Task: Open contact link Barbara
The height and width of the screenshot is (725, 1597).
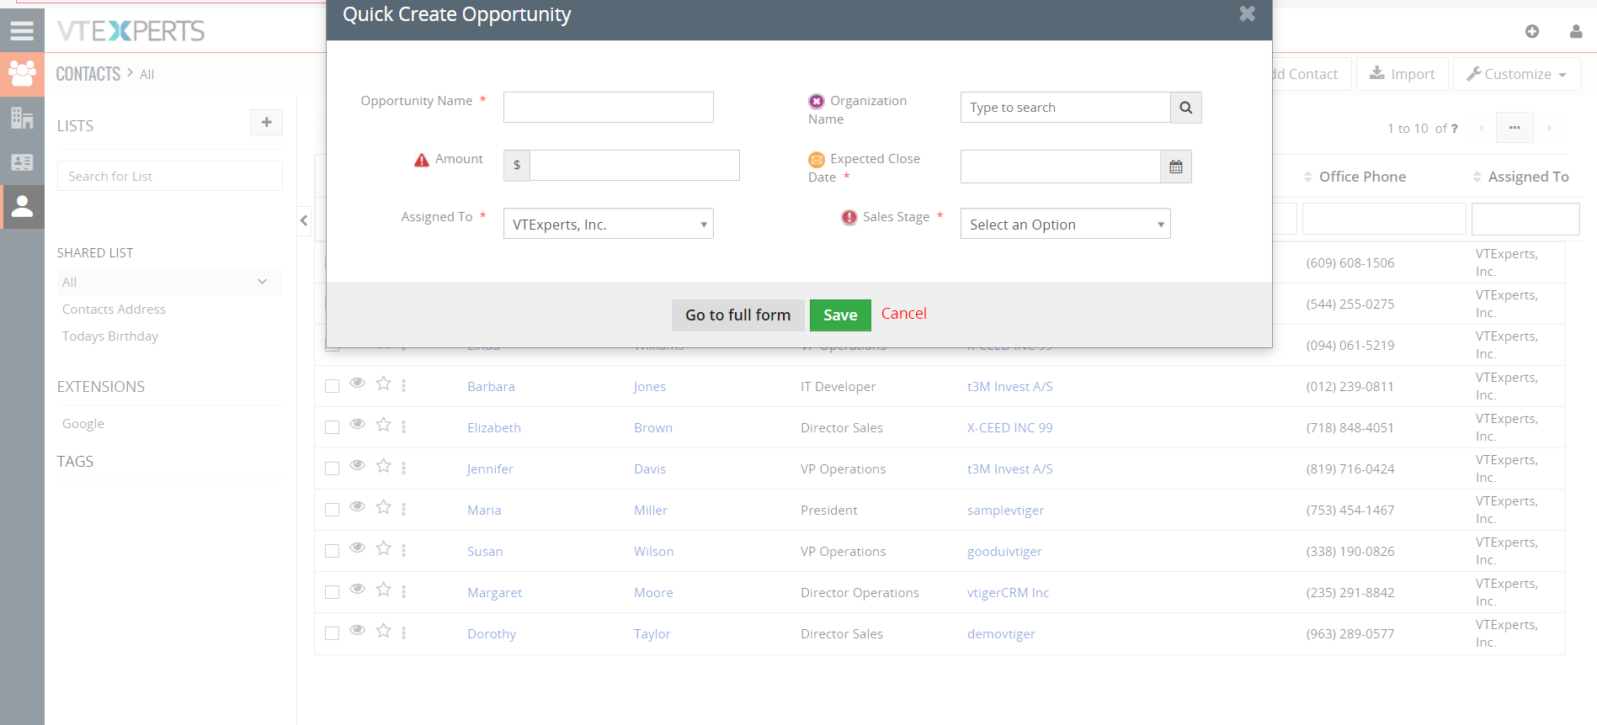Action: tap(491, 387)
